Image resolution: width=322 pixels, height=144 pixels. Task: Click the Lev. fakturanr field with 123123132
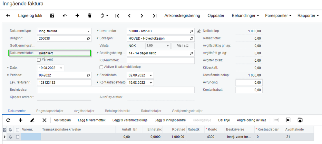coord(64,83)
